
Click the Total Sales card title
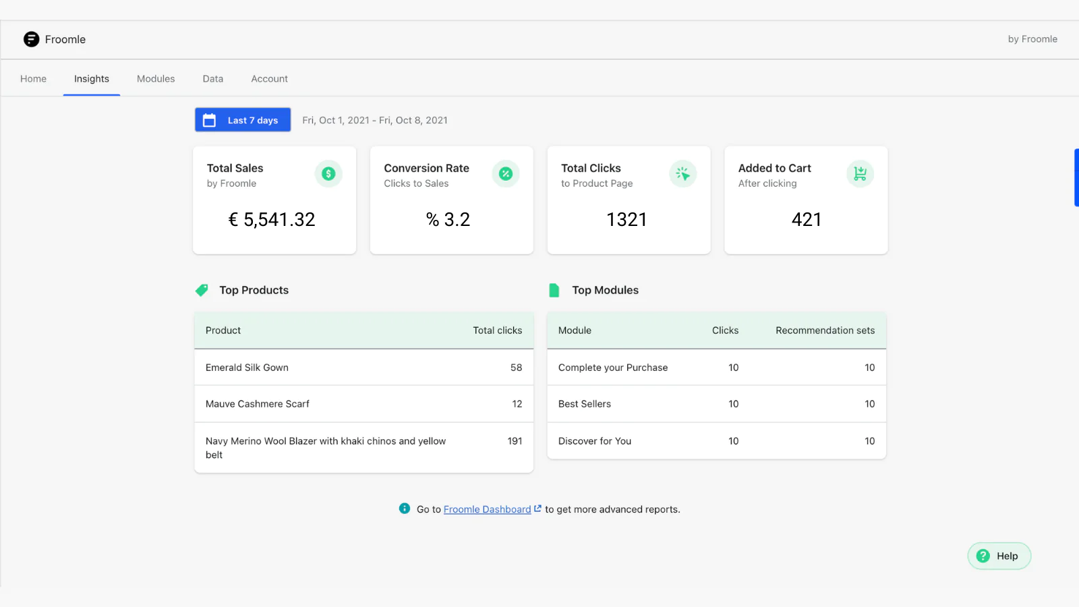click(235, 168)
